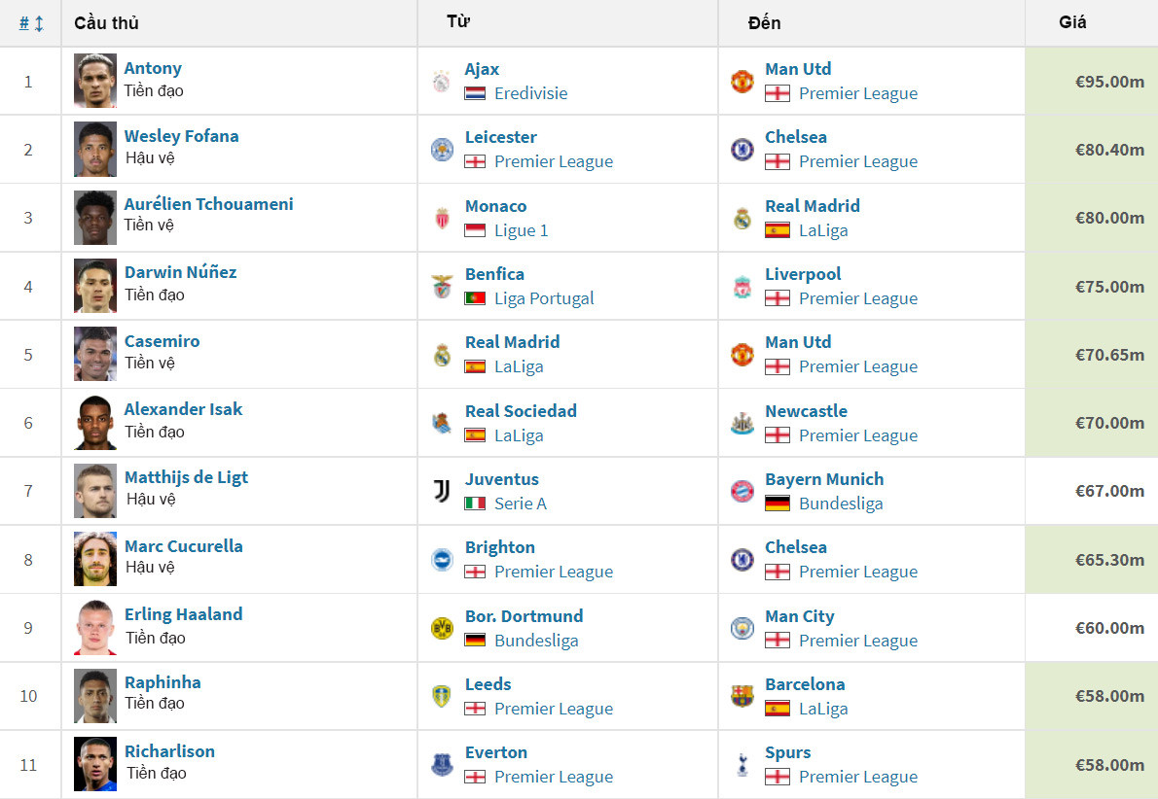Click the Ajax club crest icon

click(x=442, y=82)
